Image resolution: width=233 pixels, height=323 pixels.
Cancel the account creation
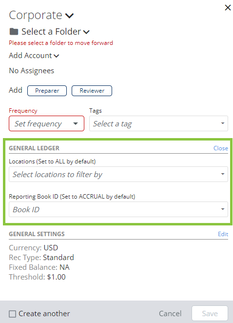coord(170,314)
